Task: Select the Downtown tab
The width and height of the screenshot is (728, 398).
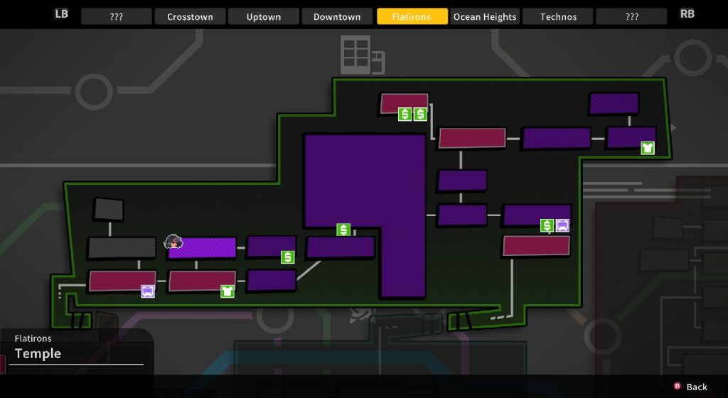Action: (x=337, y=16)
